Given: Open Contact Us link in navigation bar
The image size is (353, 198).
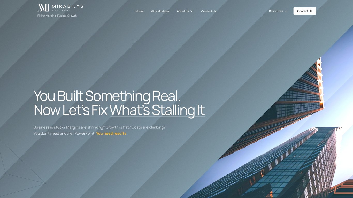Looking at the screenshot, I should 209,11.
